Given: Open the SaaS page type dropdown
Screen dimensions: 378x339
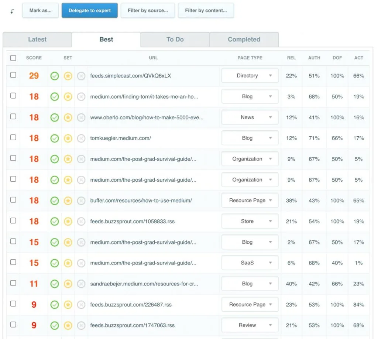Looking at the screenshot, I should [250, 263].
